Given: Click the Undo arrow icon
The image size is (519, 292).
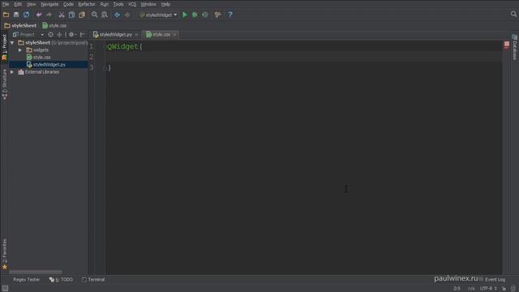Looking at the screenshot, I should pyautogui.click(x=39, y=15).
